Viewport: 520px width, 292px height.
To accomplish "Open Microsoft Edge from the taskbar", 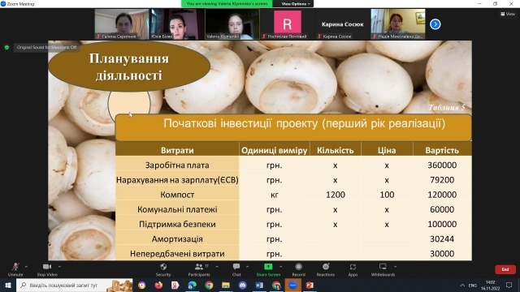I will pos(192,285).
